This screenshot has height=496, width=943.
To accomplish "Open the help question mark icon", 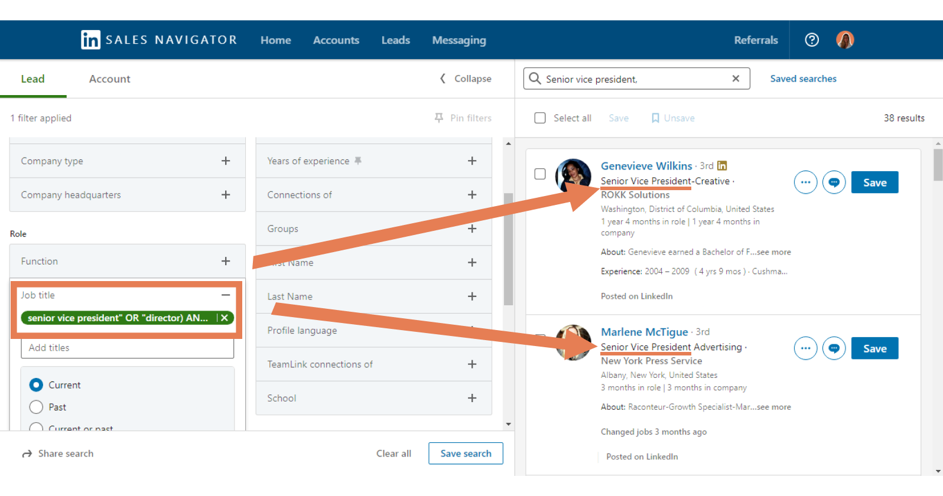I will coord(812,40).
